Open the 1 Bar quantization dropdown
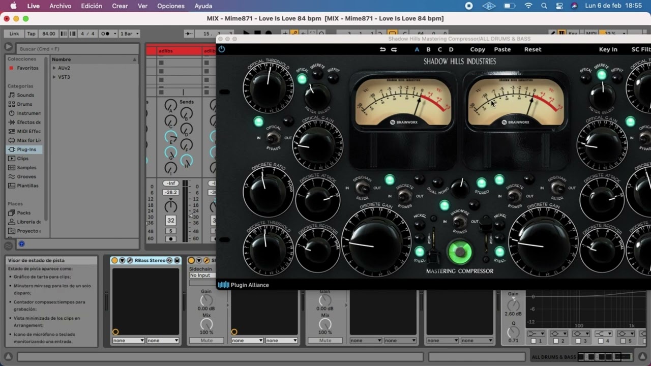This screenshot has height=366, width=651. tap(129, 34)
